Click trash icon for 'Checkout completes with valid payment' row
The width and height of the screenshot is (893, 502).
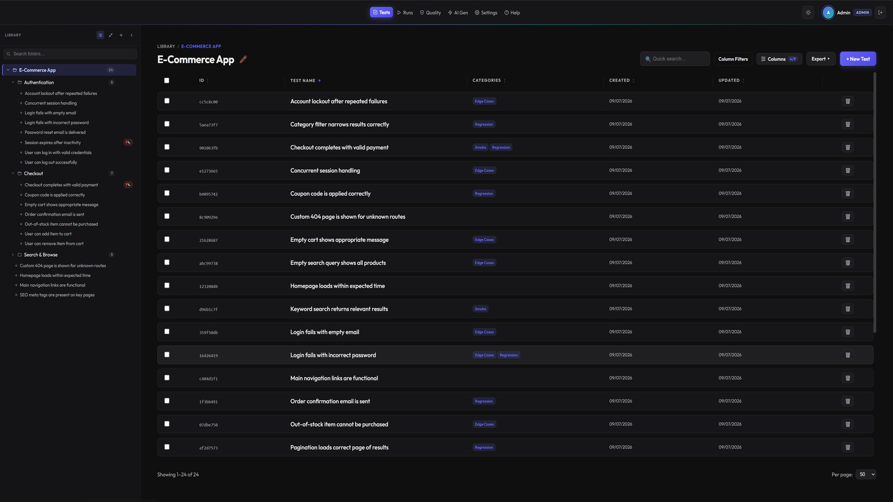pos(847,147)
